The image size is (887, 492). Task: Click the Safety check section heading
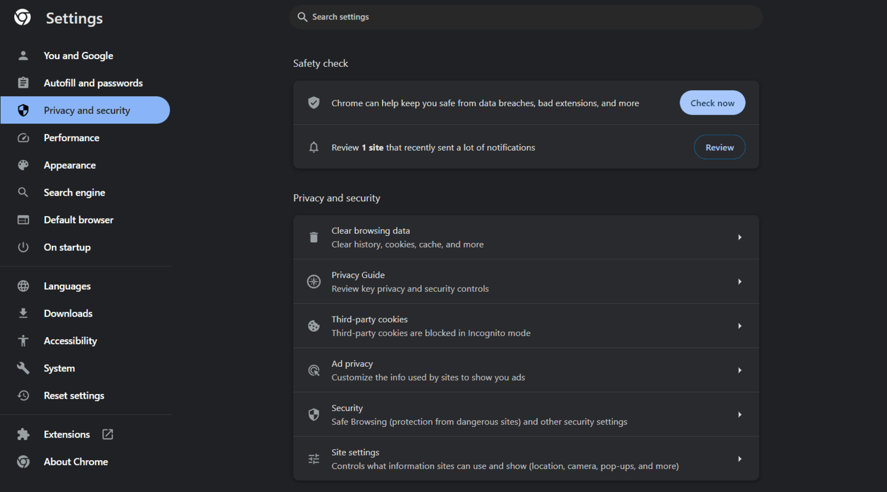coord(321,63)
